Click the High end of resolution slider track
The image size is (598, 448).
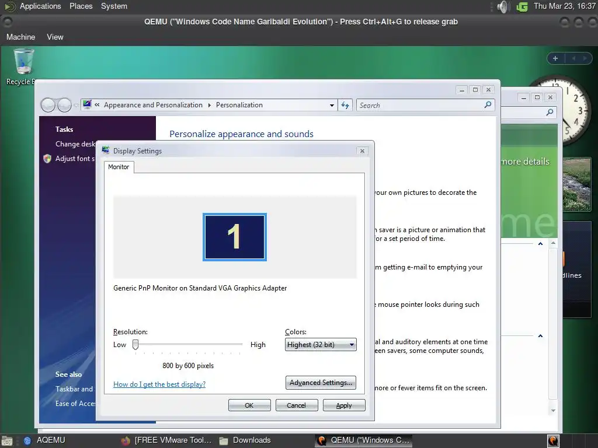pyautogui.click(x=240, y=344)
